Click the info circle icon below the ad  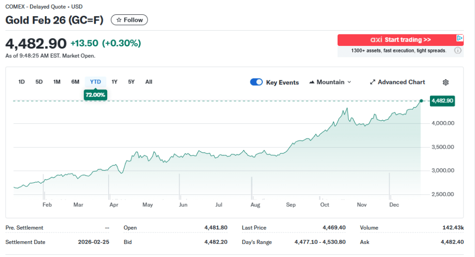coord(458,51)
